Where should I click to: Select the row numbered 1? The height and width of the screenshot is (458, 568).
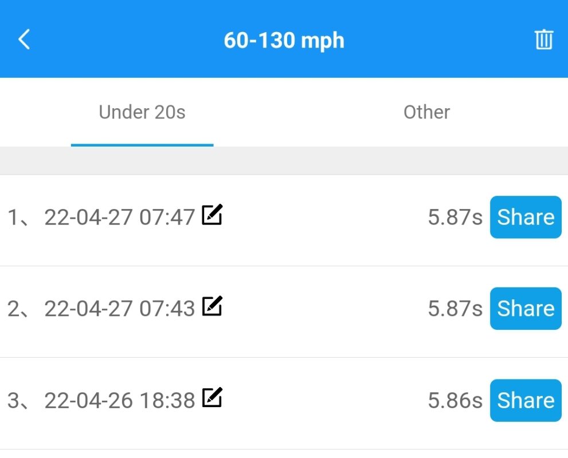coord(284,220)
